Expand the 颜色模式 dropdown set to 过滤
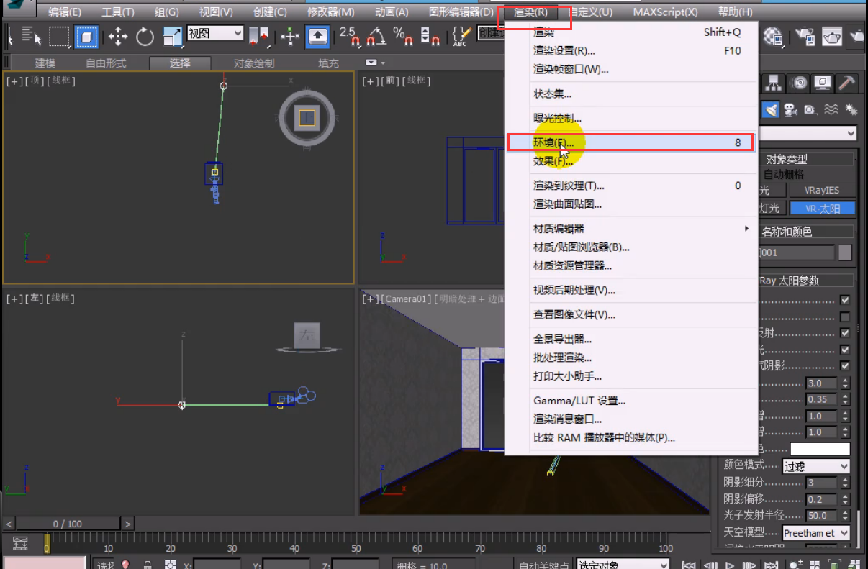This screenshot has width=868, height=569. [815, 466]
